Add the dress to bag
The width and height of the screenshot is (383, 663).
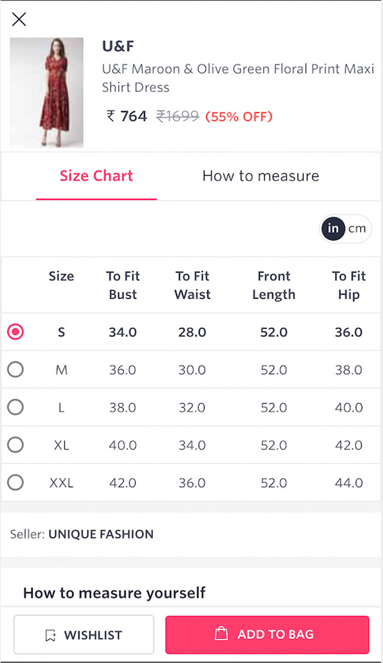267,635
